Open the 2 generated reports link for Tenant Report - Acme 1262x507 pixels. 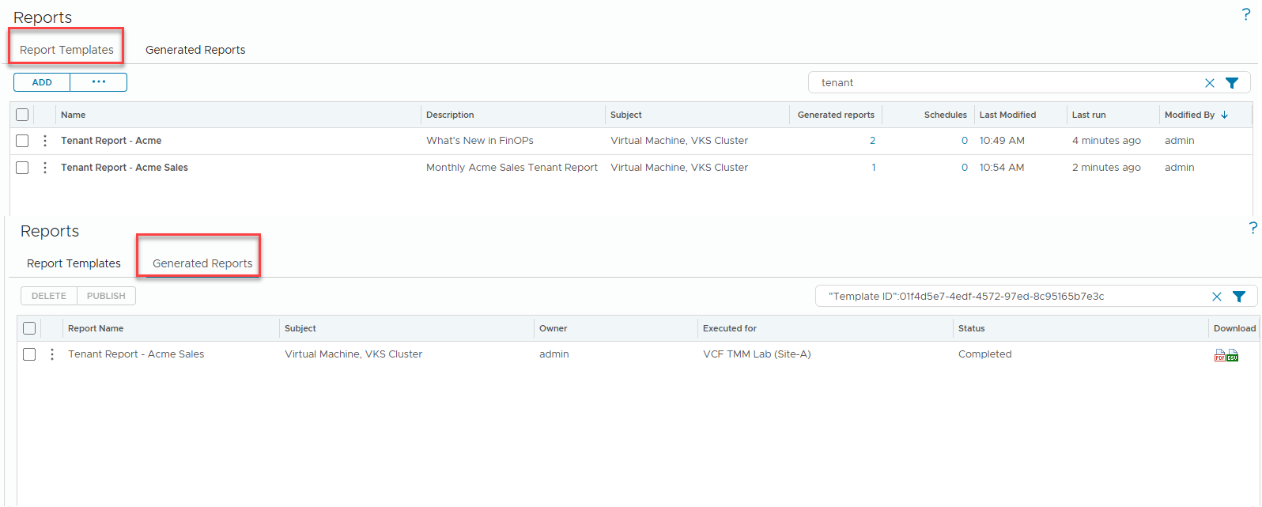pyautogui.click(x=872, y=141)
